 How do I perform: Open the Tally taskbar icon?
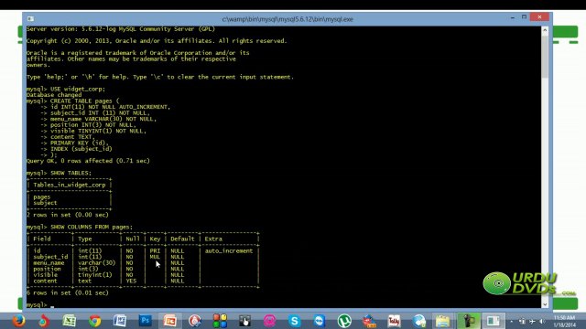pos(394,321)
